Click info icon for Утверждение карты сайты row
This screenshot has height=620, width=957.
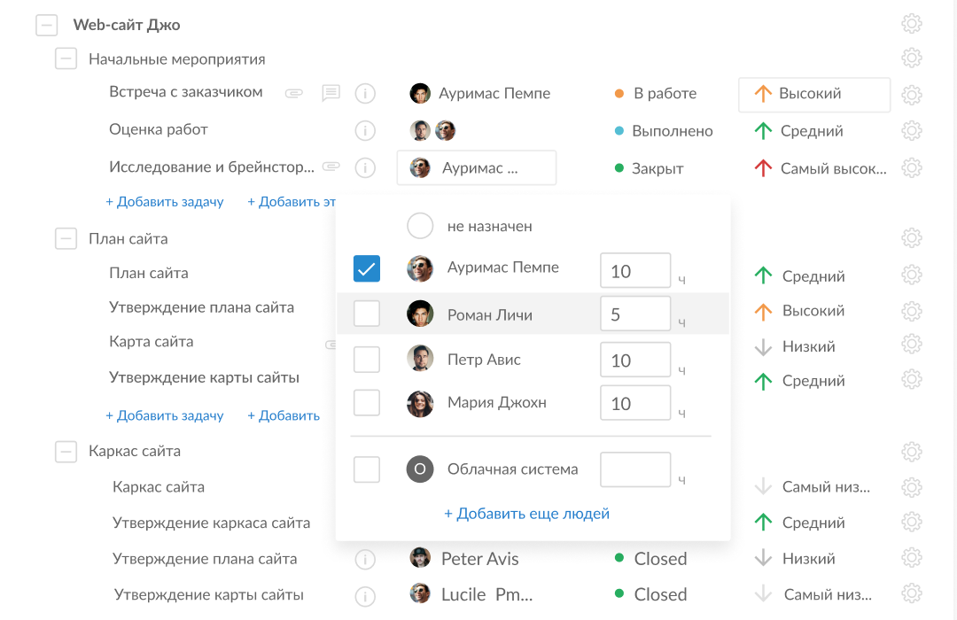tap(365, 595)
